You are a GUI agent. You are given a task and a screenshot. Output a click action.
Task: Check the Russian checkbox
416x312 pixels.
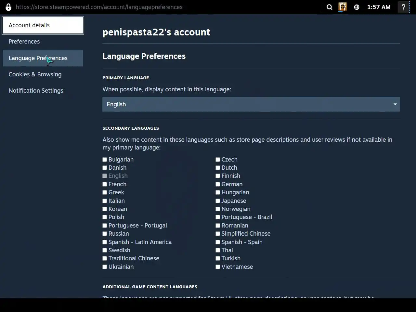click(x=105, y=234)
